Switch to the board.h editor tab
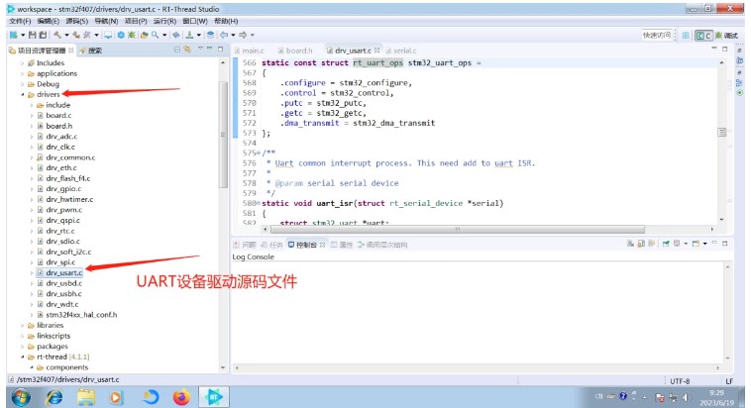 pos(295,51)
